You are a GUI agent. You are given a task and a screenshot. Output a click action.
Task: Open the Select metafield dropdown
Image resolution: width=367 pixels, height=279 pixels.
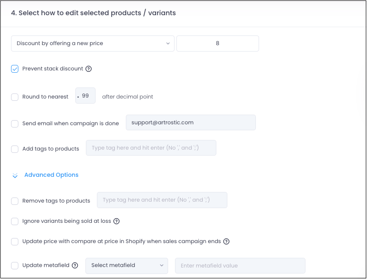coord(127,266)
